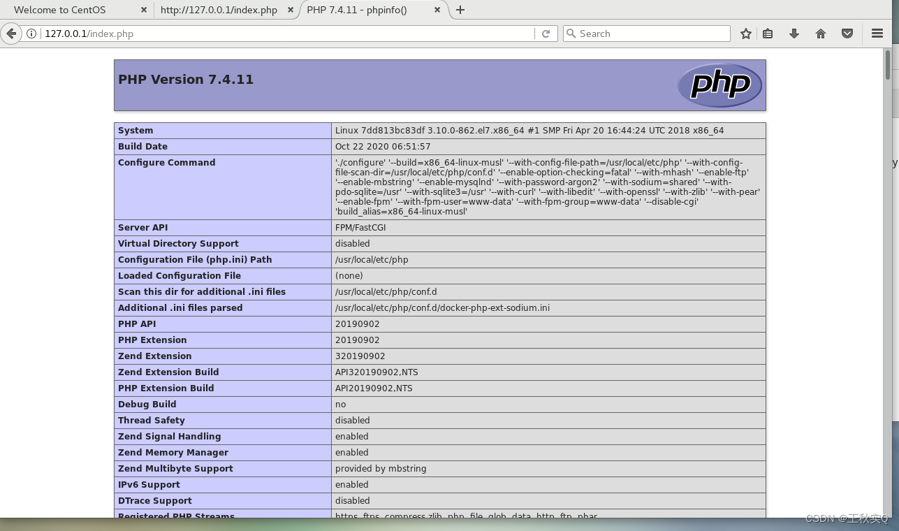Viewport: 899px width, 531px height.
Task: Select the Loaded Configuration File (none) value
Action: click(x=349, y=276)
